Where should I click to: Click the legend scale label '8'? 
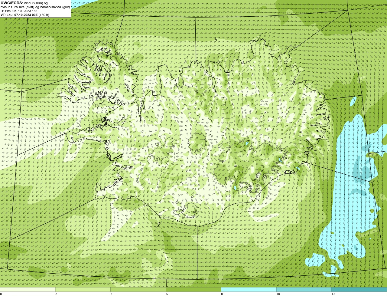pyautogui.click(x=222, y=294)
